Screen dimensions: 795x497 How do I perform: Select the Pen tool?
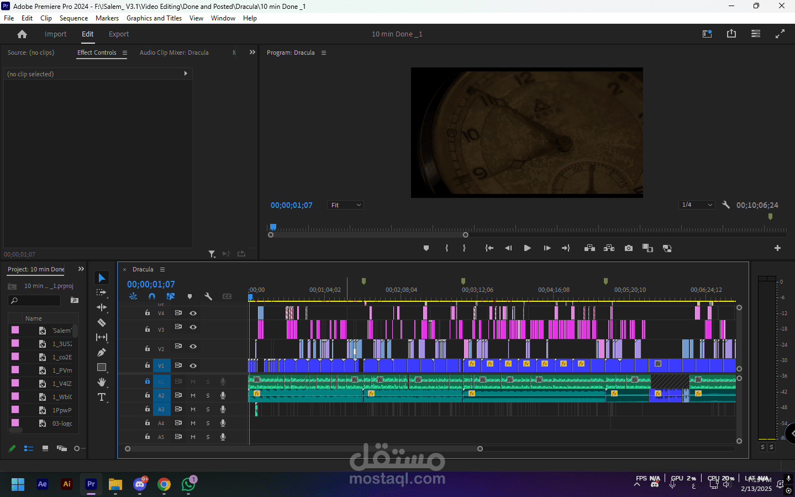click(102, 352)
